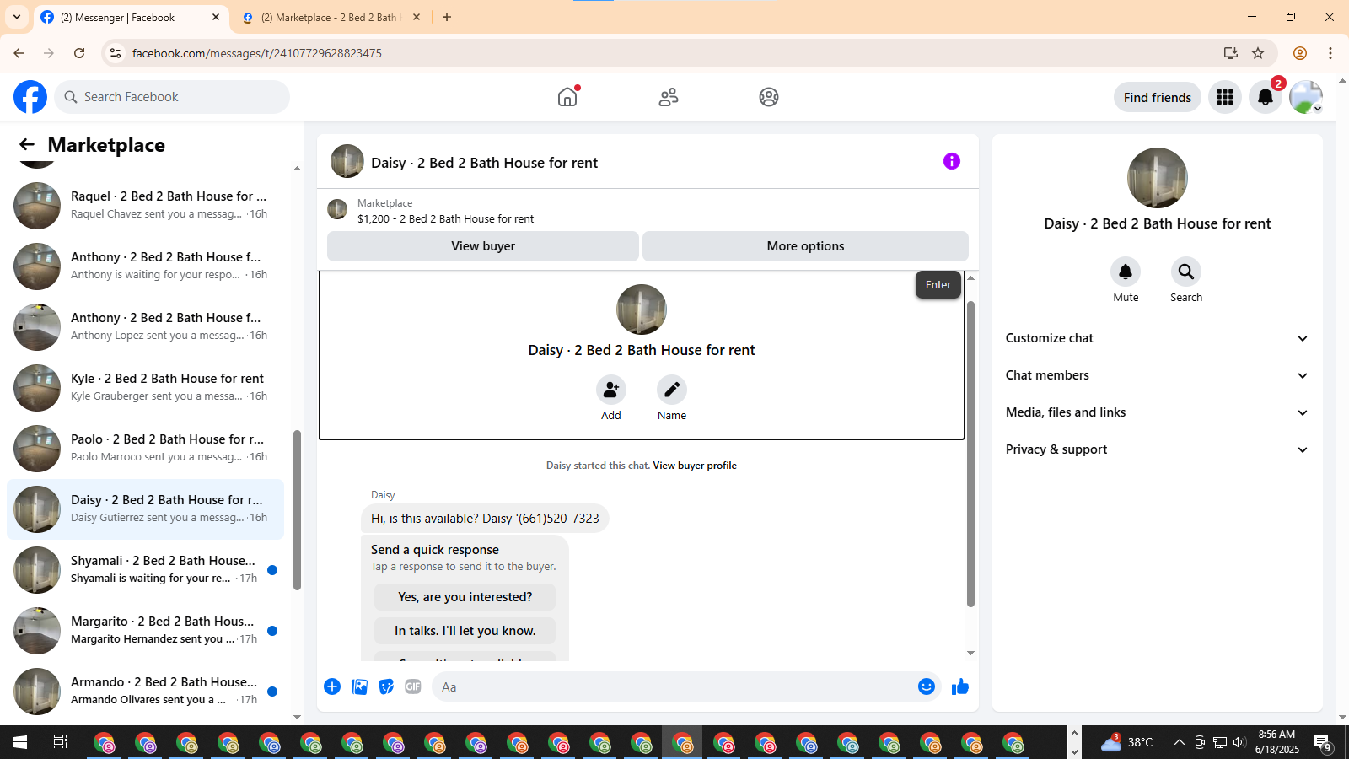Screen dimensions: 1349x759
Task: Open Windows notification center icon
Action: coord(1323,742)
